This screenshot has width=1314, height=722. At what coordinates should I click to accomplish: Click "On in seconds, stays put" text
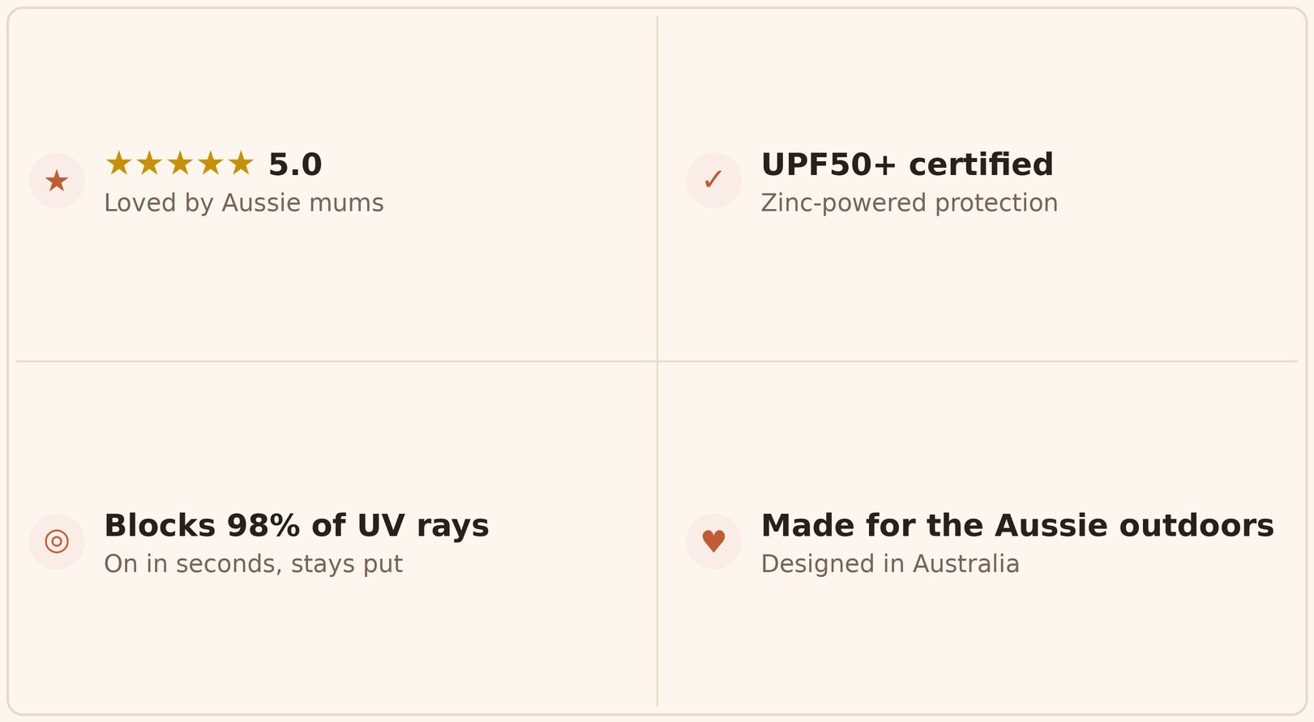[x=253, y=564]
